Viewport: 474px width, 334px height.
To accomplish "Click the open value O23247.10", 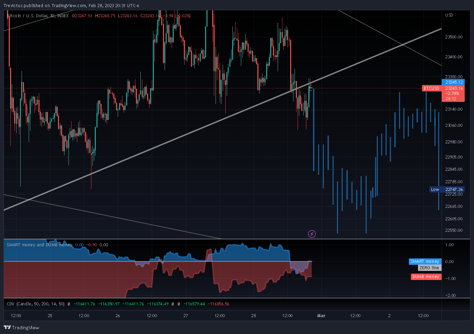I will (x=82, y=16).
